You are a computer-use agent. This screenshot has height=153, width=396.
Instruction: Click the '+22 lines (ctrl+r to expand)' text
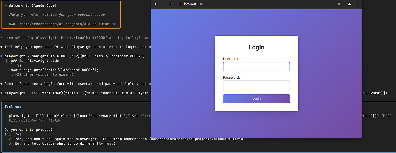42,74
